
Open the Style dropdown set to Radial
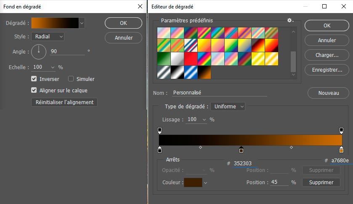48,37
